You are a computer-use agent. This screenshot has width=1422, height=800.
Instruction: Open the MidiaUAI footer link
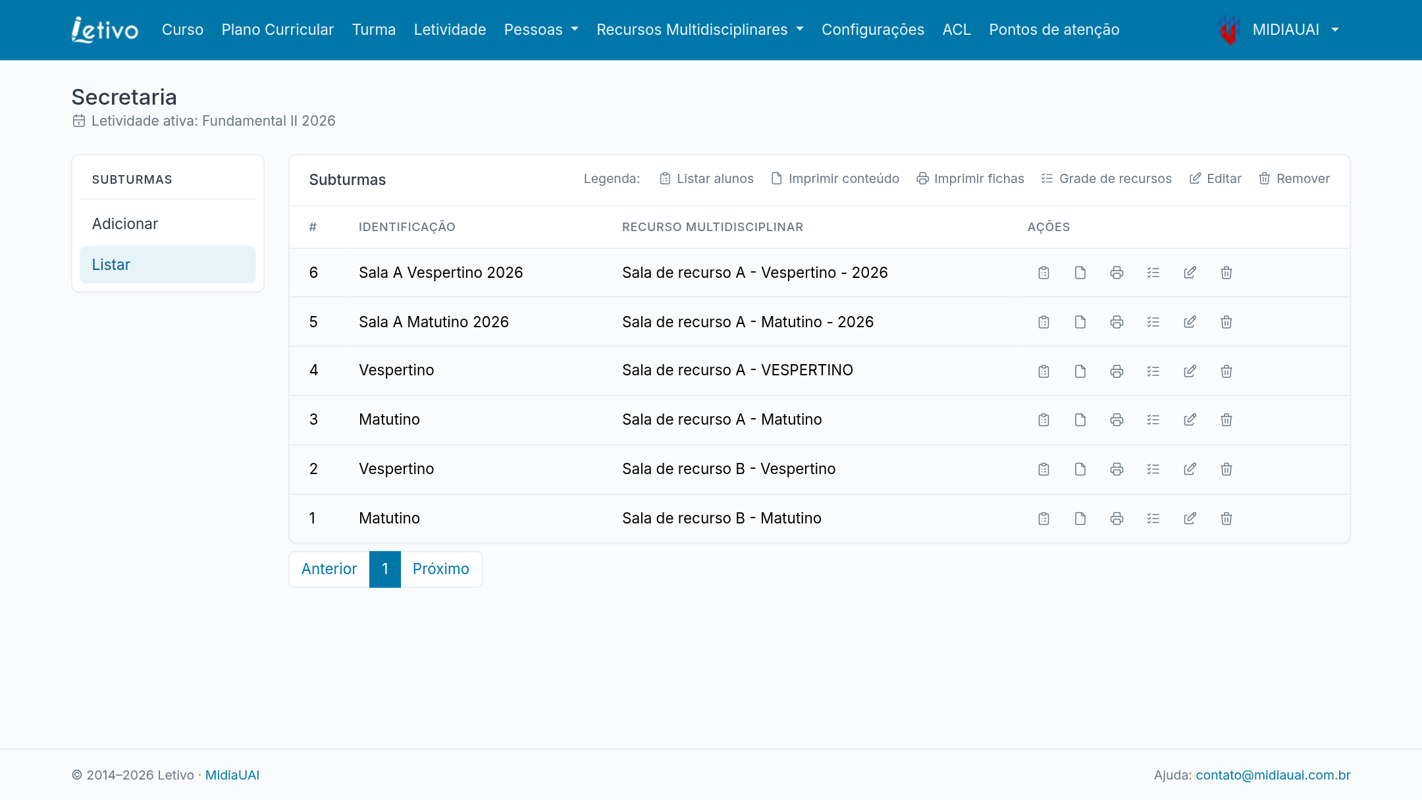tap(232, 775)
